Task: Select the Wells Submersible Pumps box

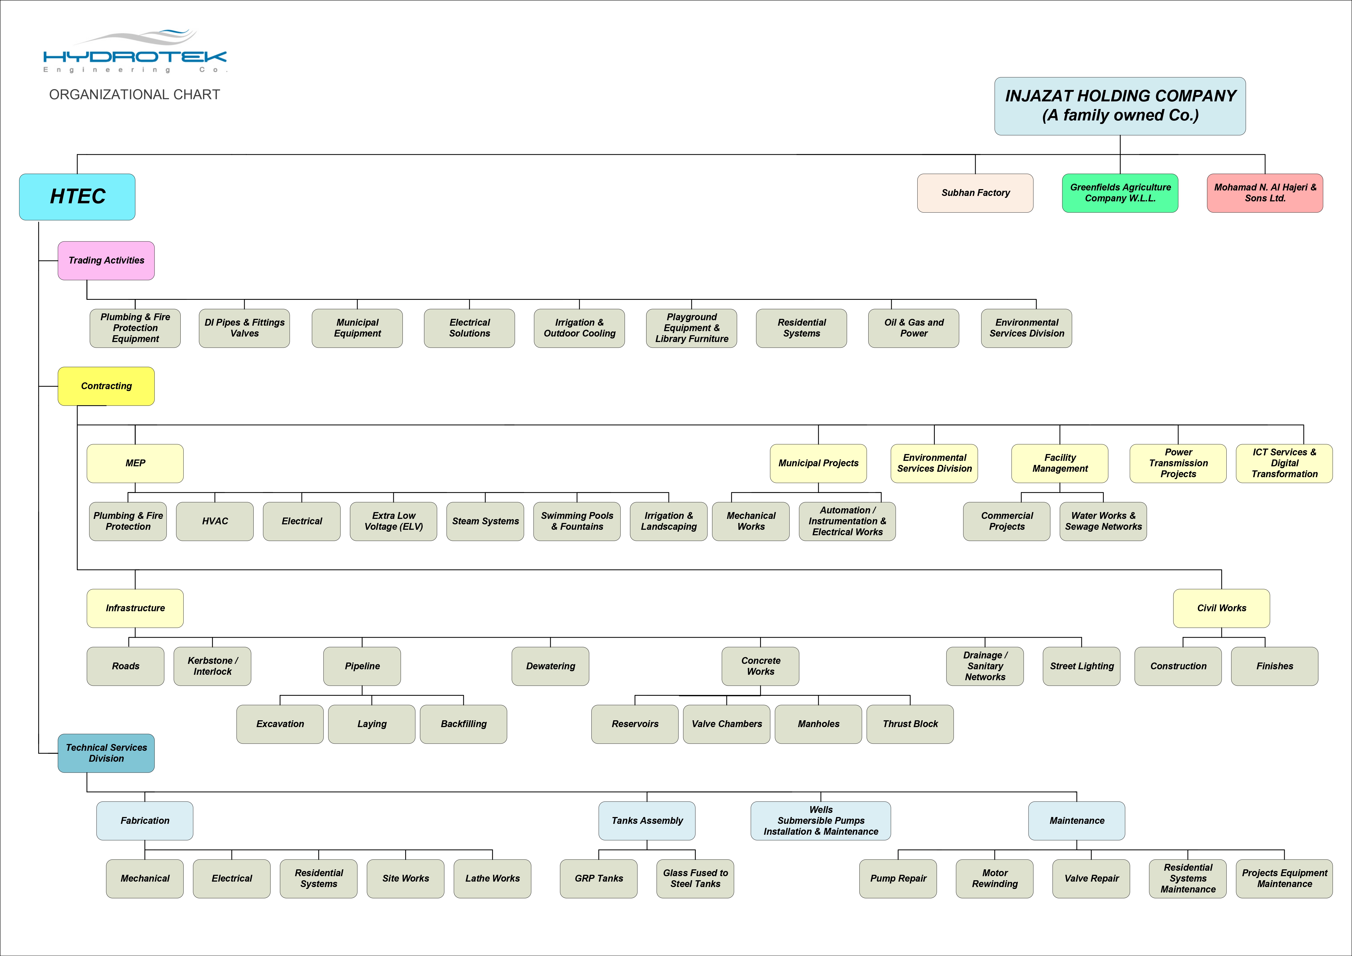Action: tap(820, 821)
